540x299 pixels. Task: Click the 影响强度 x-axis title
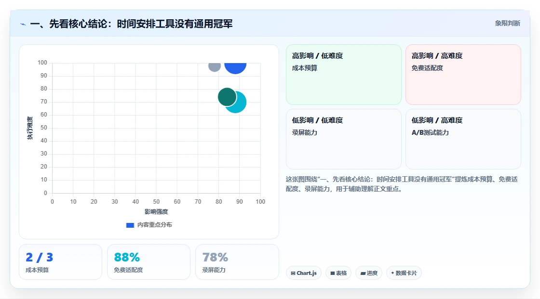click(x=156, y=211)
